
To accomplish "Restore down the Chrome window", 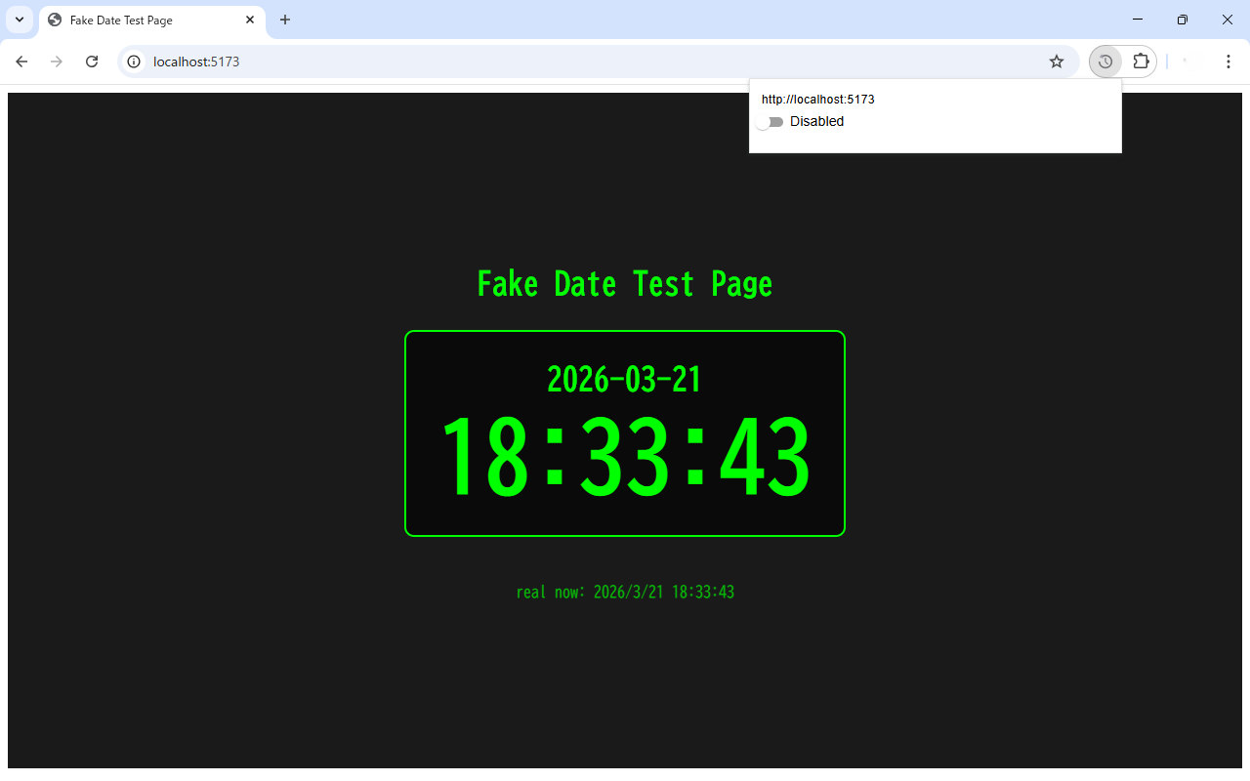I will (1183, 20).
